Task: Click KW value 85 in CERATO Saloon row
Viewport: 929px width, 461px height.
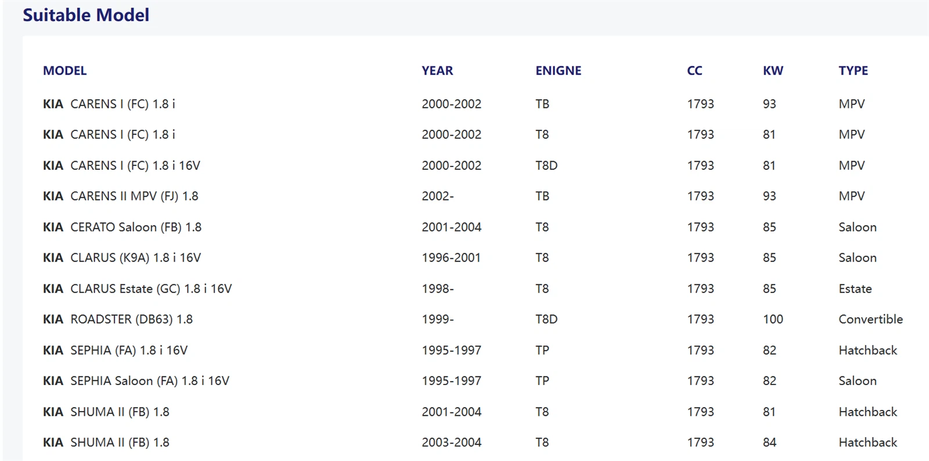Action: point(769,227)
